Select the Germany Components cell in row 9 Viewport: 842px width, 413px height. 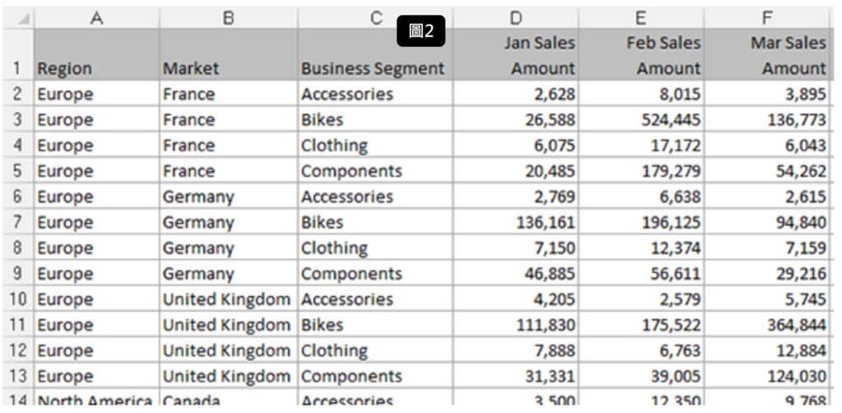click(x=374, y=273)
